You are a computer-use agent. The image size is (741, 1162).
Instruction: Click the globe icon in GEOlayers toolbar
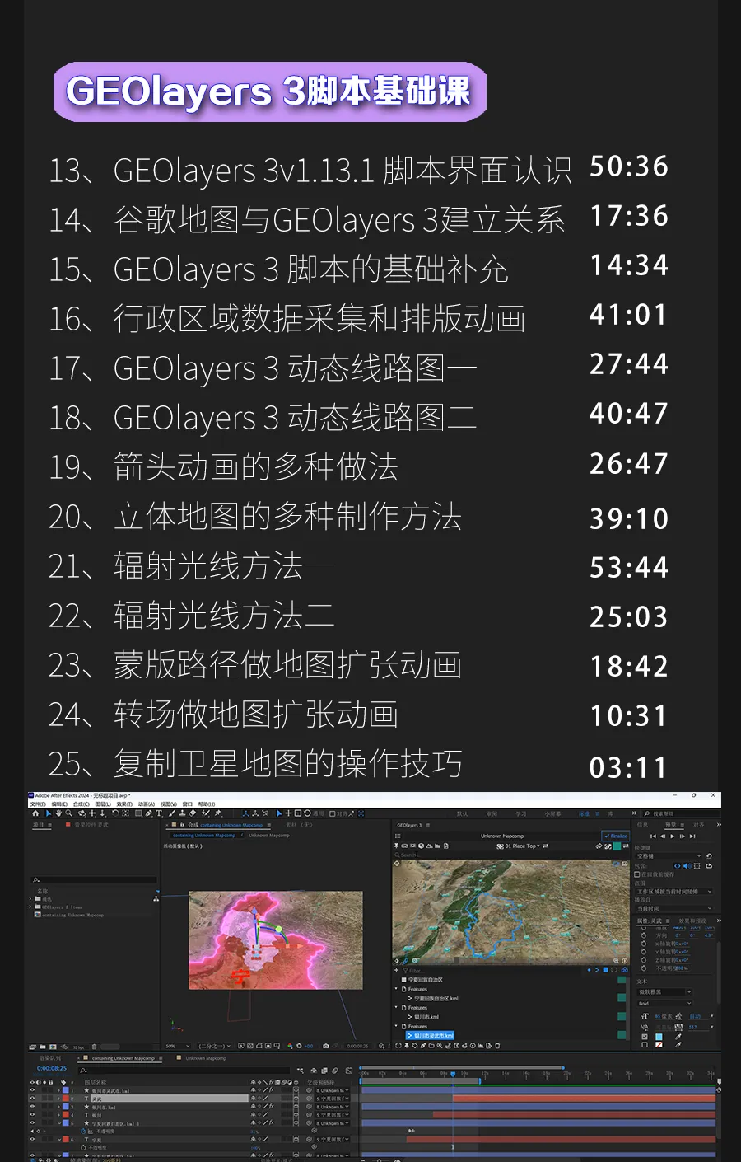pyautogui.click(x=421, y=846)
